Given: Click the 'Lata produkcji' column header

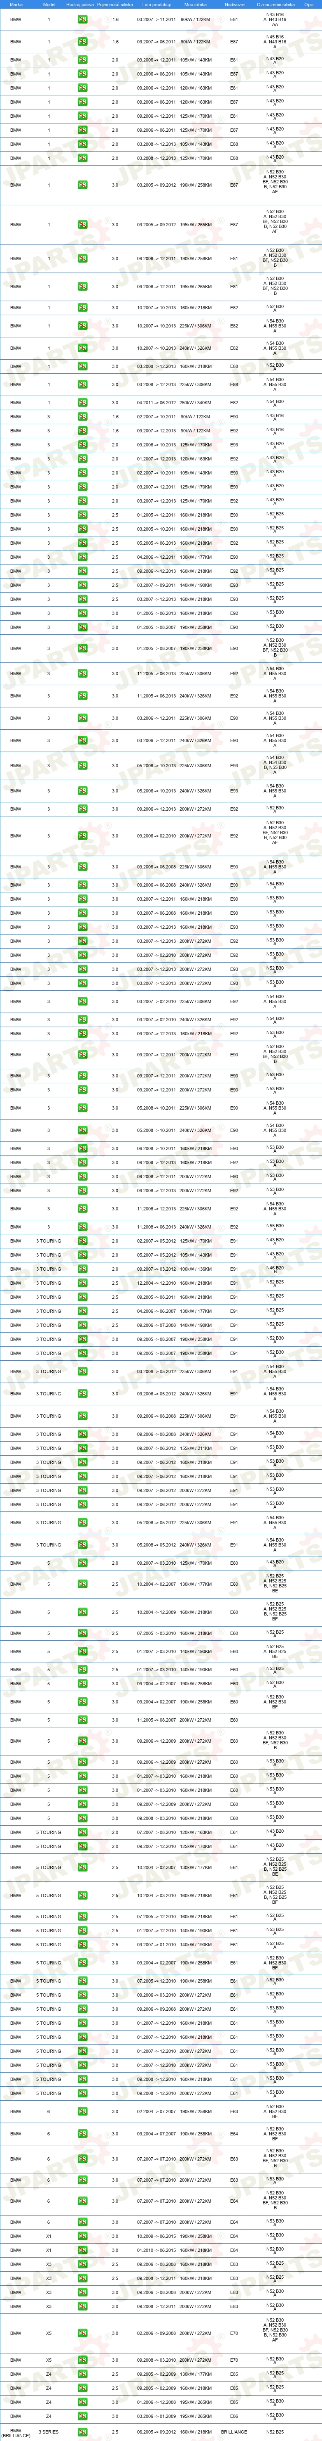Looking at the screenshot, I should 157,4.
